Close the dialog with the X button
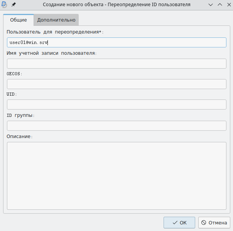Viewport: 233px width, 231px height. pos(228,4)
